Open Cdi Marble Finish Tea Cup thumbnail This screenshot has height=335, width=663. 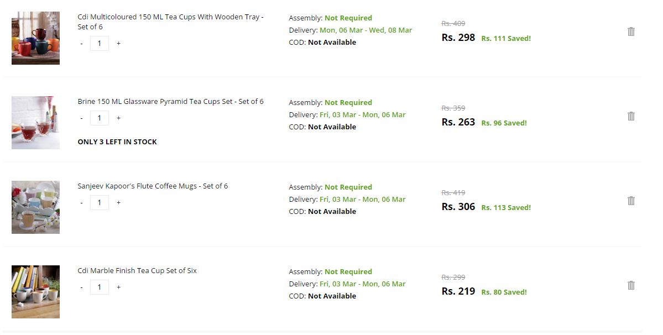(x=35, y=292)
